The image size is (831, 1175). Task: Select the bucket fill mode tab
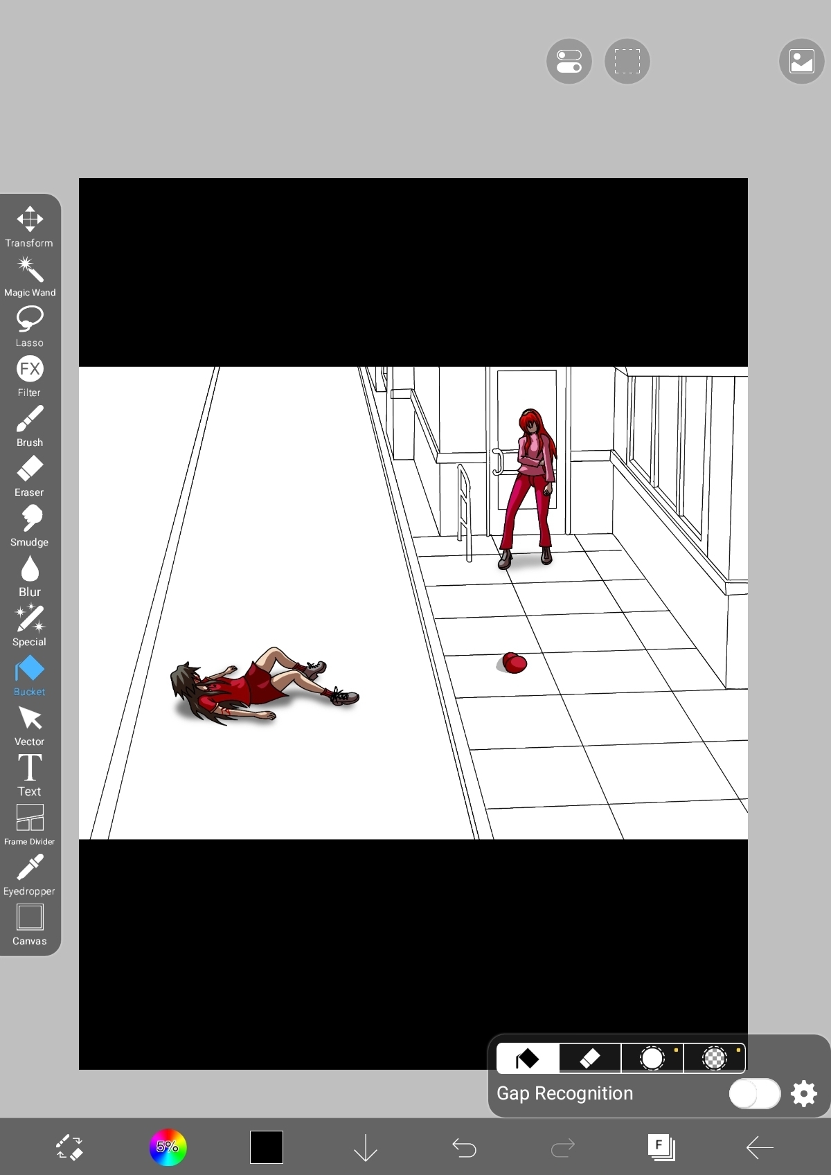[x=528, y=1058]
